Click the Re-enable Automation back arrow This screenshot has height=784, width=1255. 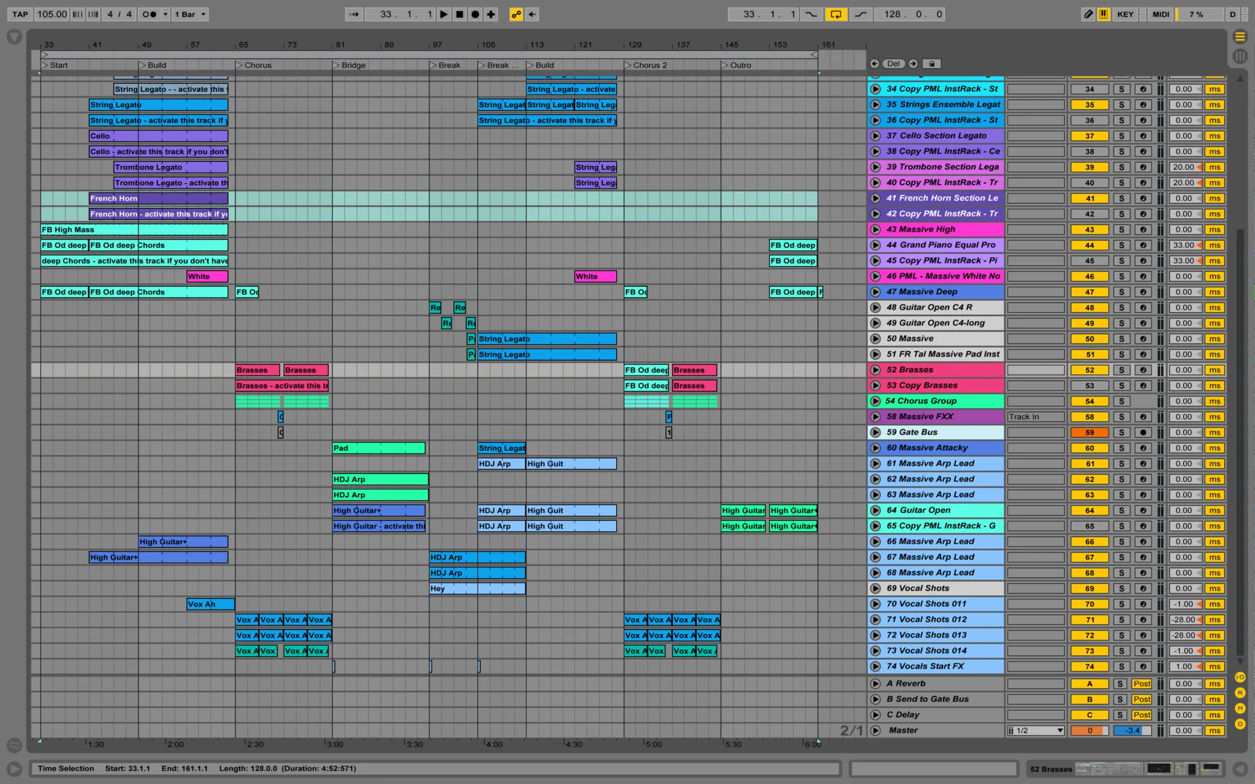[x=532, y=14]
